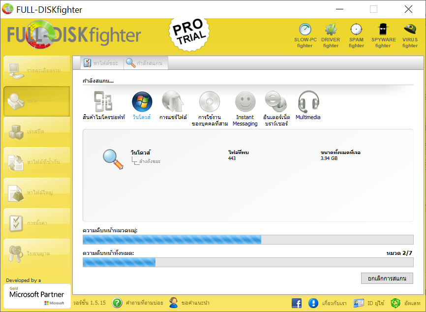Screen dimensions: 426x312
Task: Click the ยกเลิกการสแกน cancel scan button
Action: click(387, 279)
